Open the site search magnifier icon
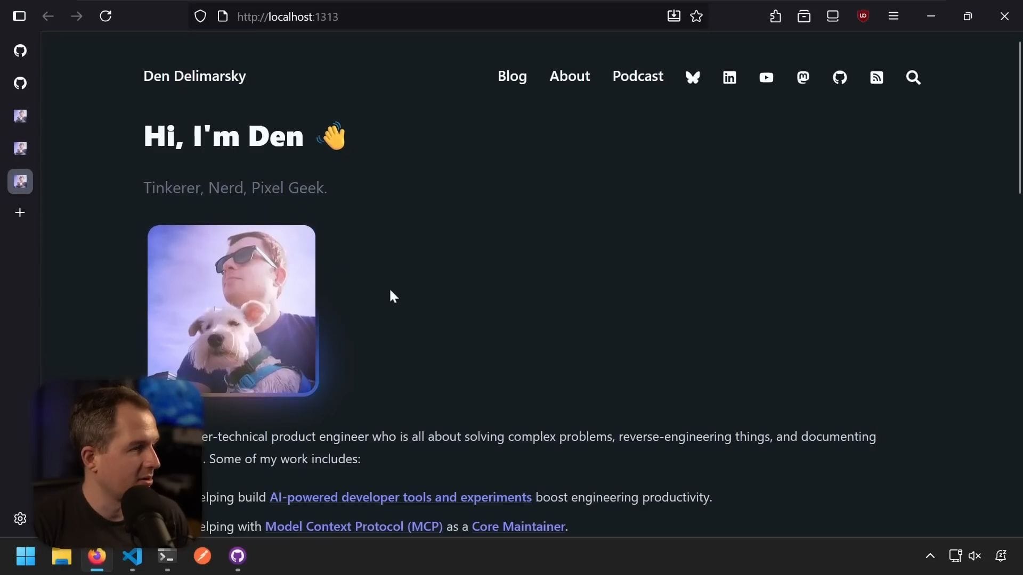The width and height of the screenshot is (1023, 575). coord(913,78)
